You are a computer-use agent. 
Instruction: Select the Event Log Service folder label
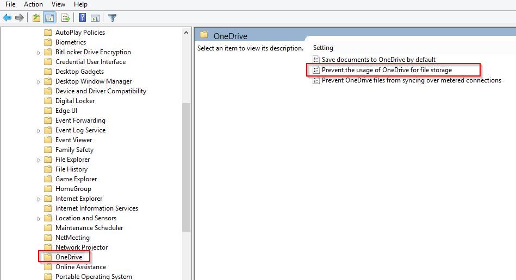point(80,130)
